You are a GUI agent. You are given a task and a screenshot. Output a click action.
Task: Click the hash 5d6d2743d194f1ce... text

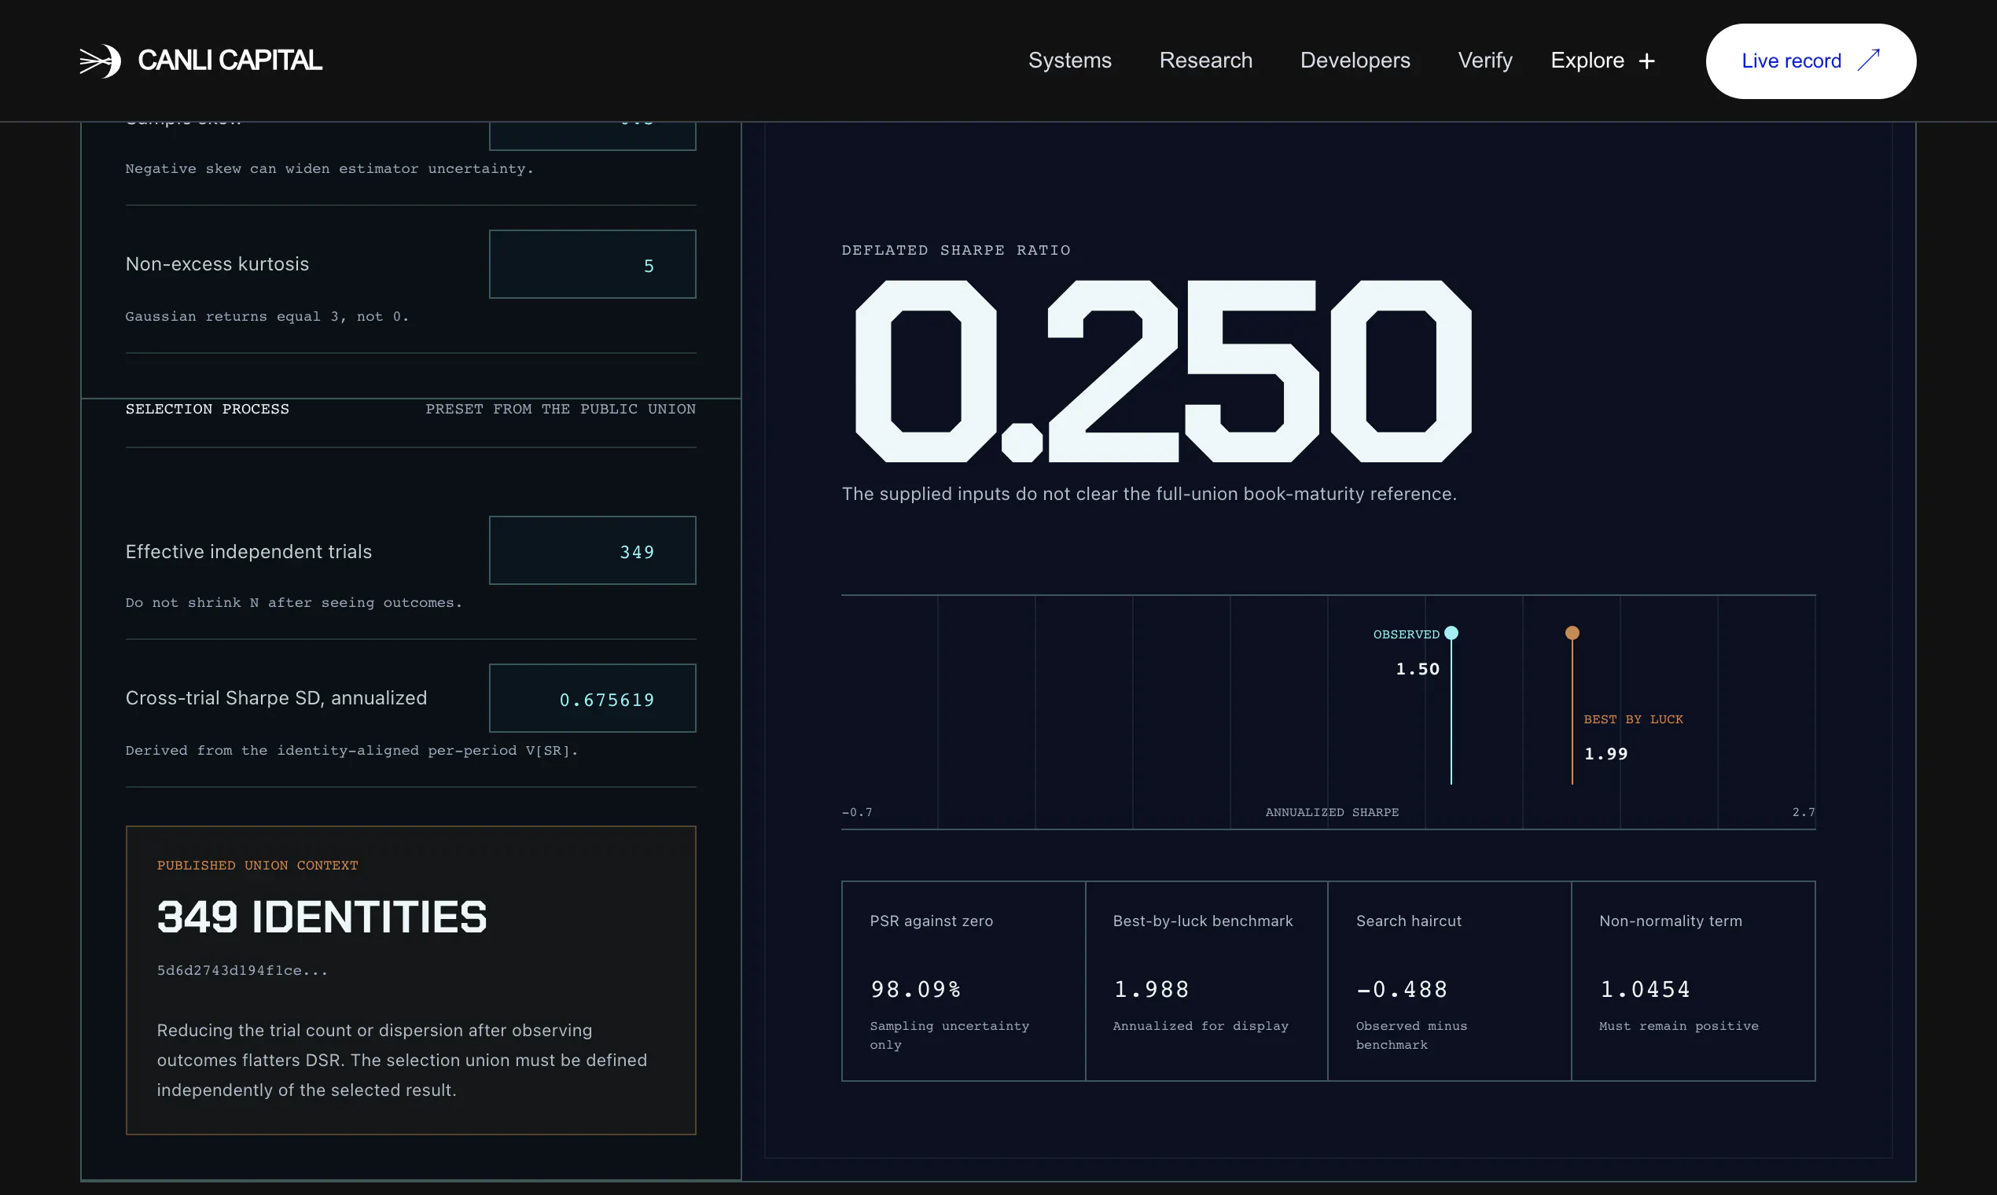point(242,970)
